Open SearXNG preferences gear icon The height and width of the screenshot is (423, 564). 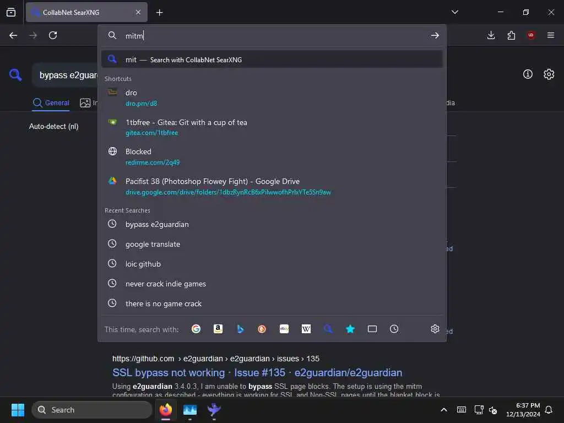point(549,74)
